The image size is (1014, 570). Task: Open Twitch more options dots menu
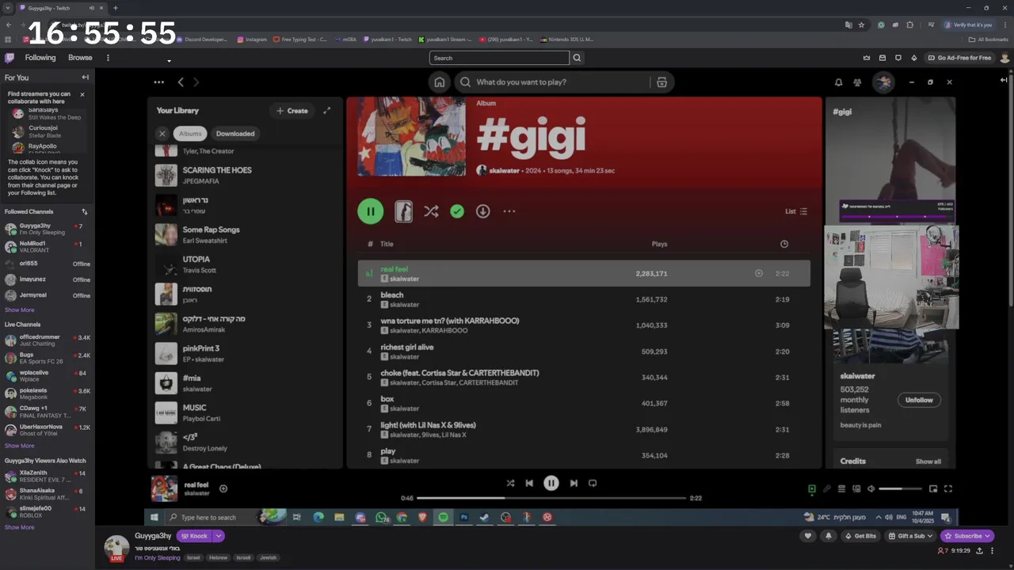click(x=108, y=58)
